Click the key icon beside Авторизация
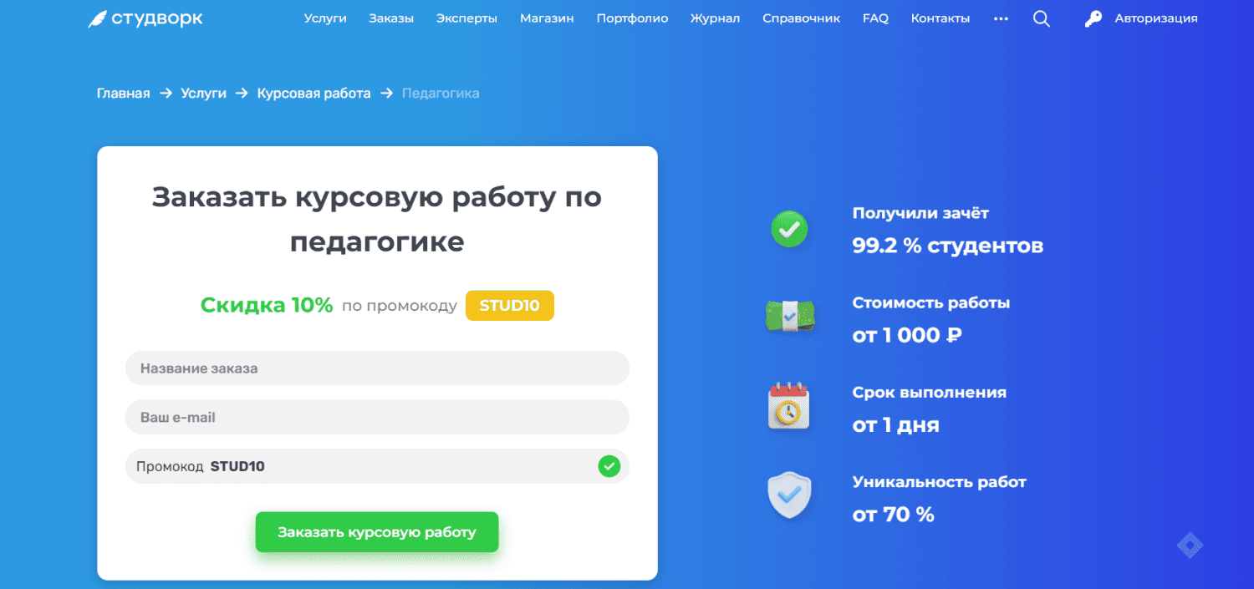Image resolution: width=1254 pixels, height=589 pixels. (1093, 18)
